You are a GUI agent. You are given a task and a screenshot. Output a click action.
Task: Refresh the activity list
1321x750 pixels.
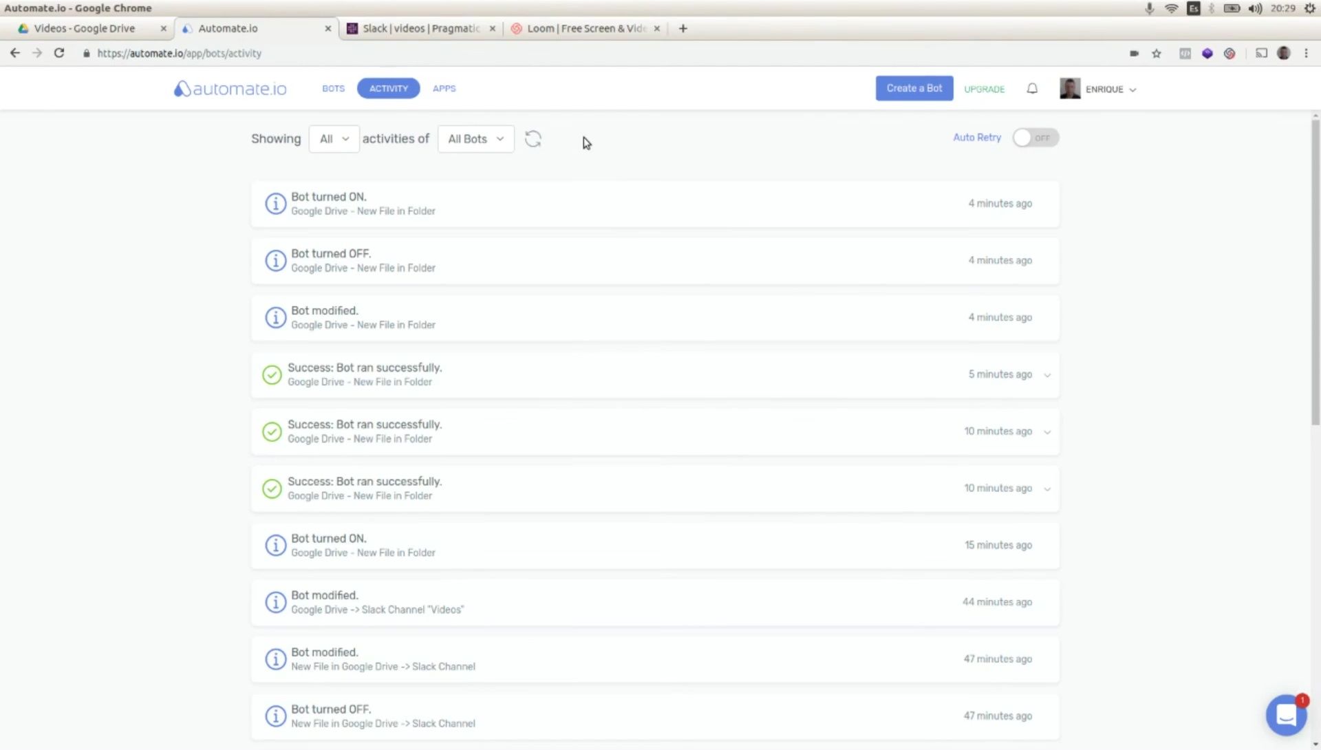coord(533,139)
